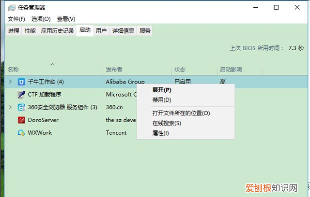Click the DoroServer red icon
The image size is (310, 197).
(x=21, y=120)
